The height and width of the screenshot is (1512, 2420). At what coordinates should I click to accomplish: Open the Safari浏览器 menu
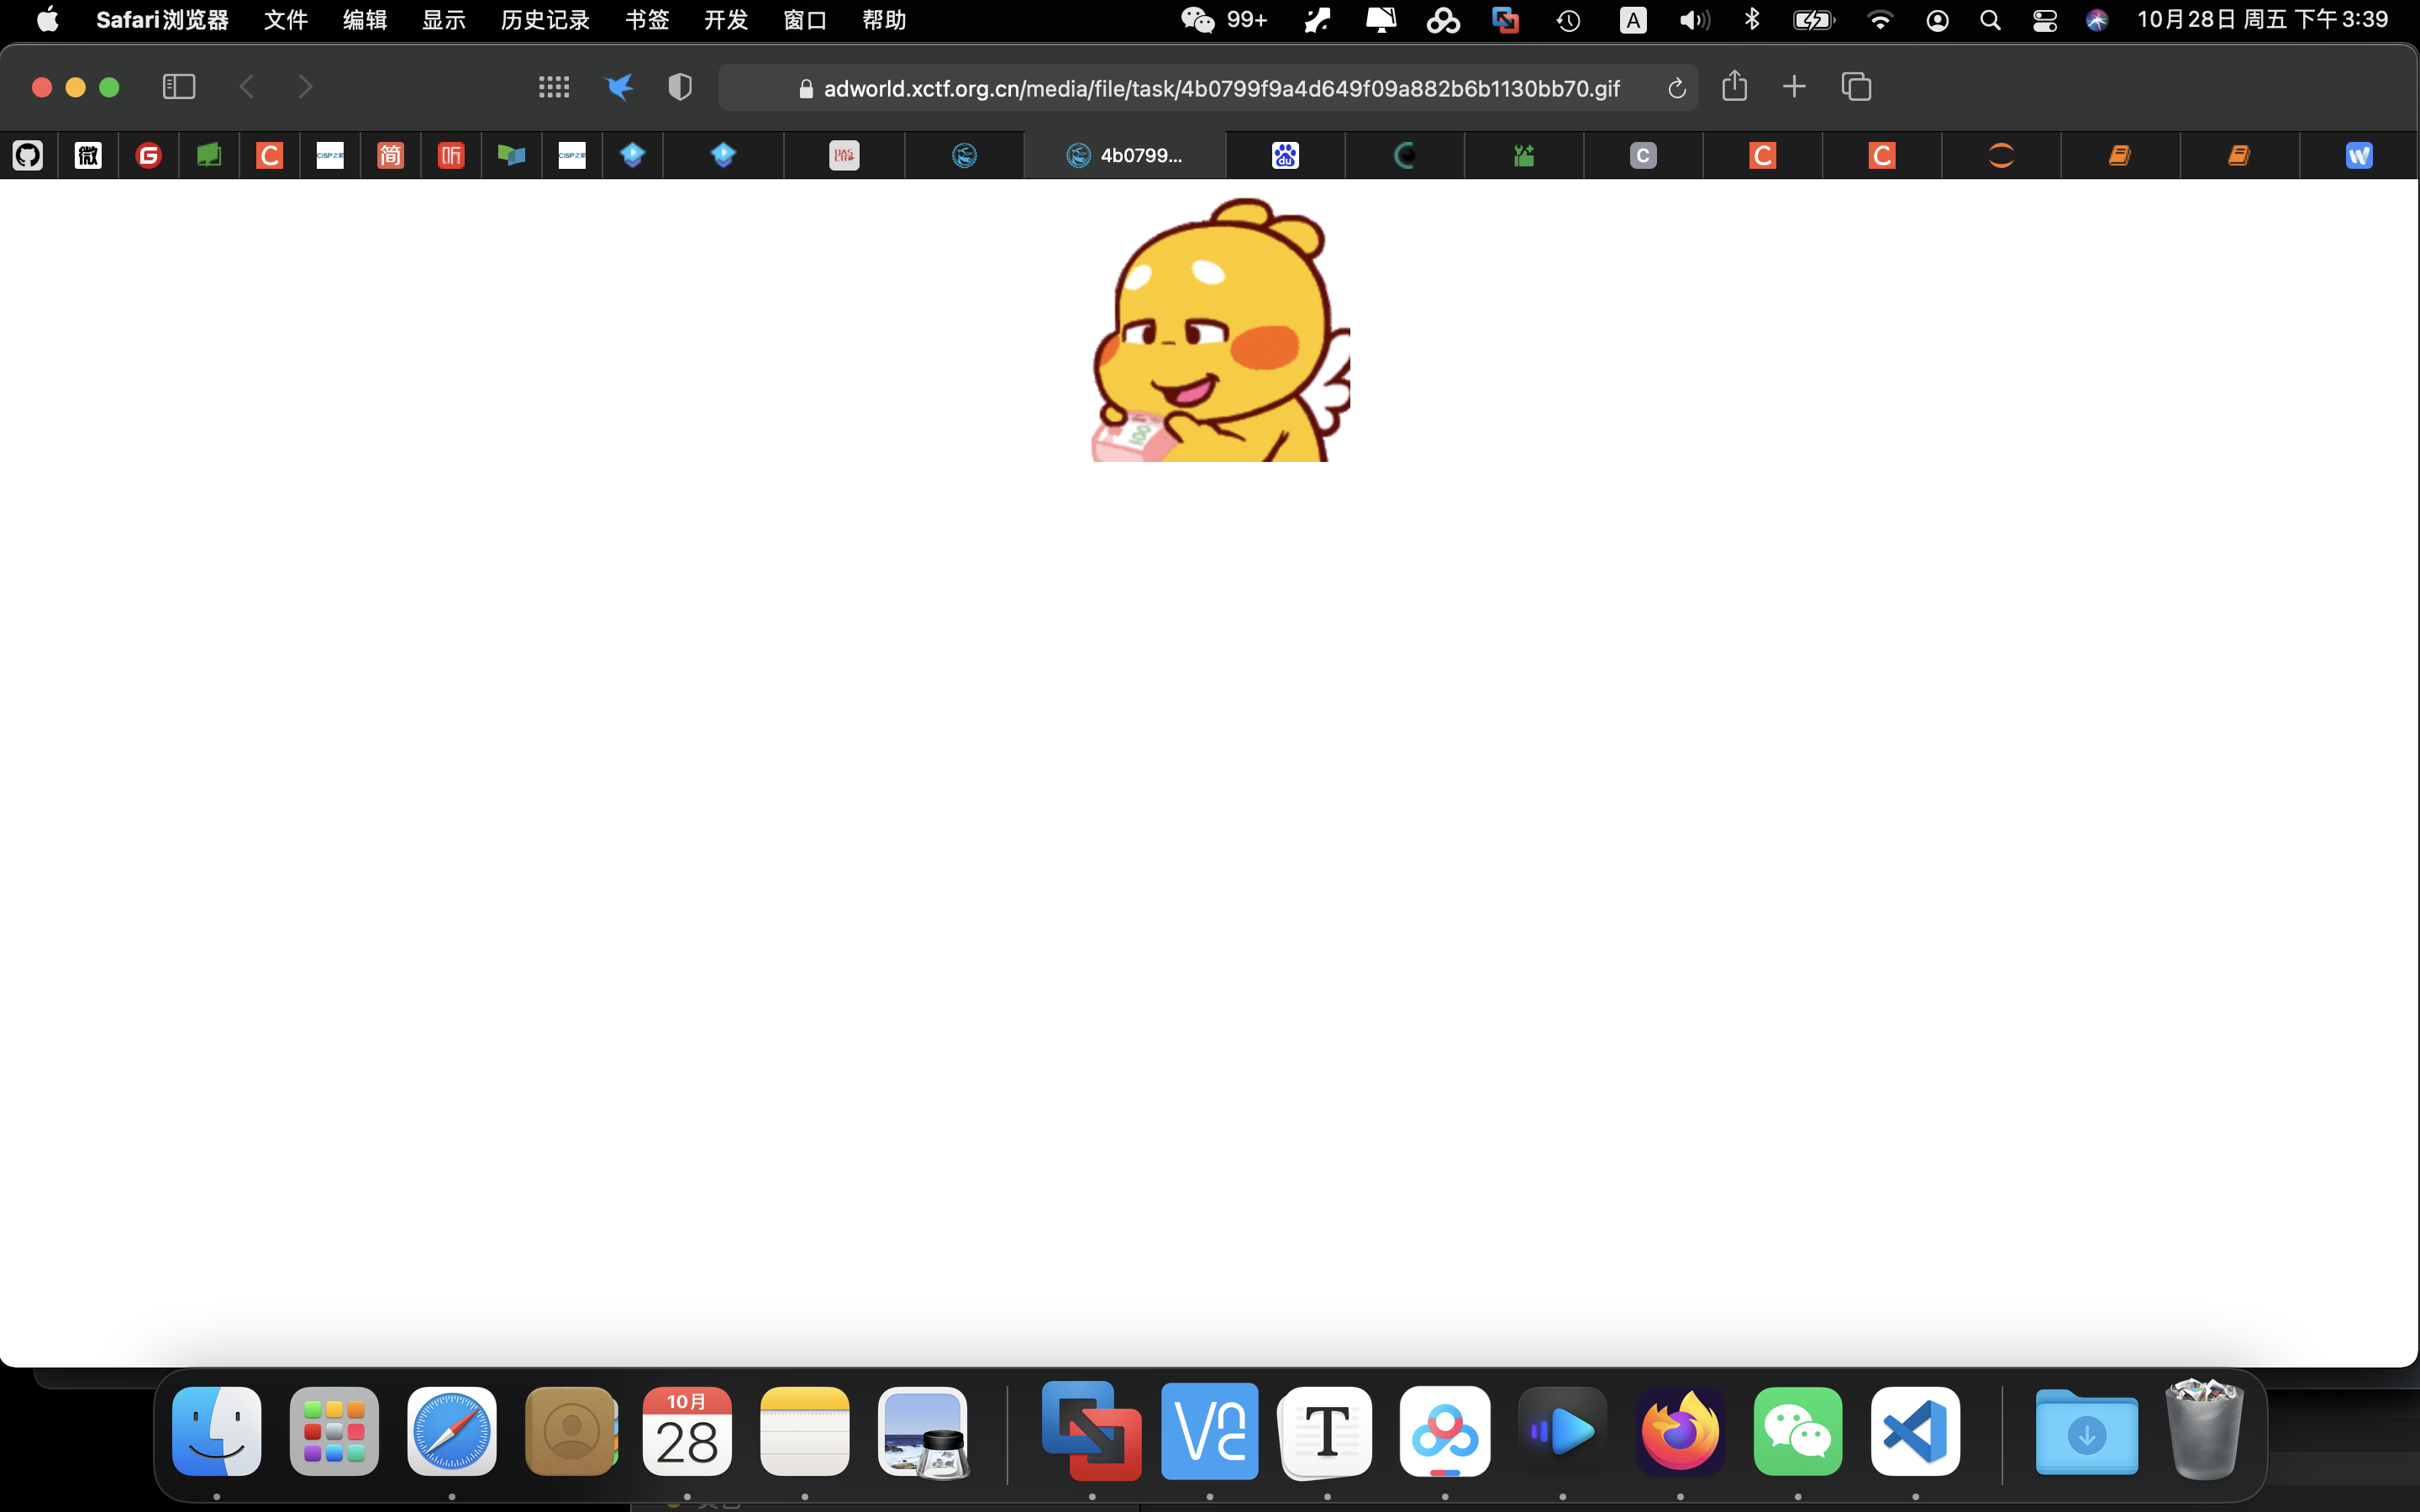[162, 20]
